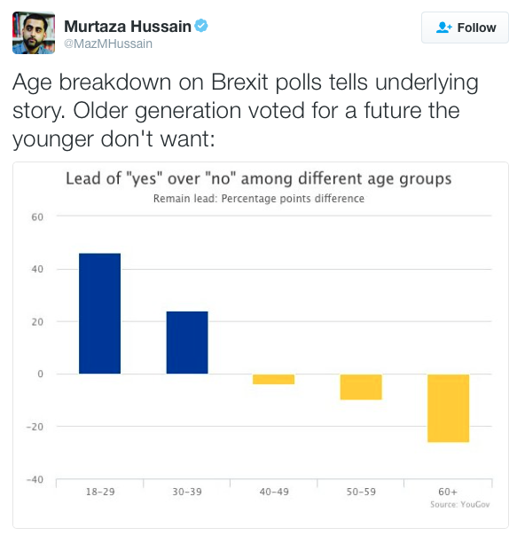Screen dimensions: 517x536
Task: Click the 60 y-axis value
Action: pyautogui.click(x=37, y=217)
